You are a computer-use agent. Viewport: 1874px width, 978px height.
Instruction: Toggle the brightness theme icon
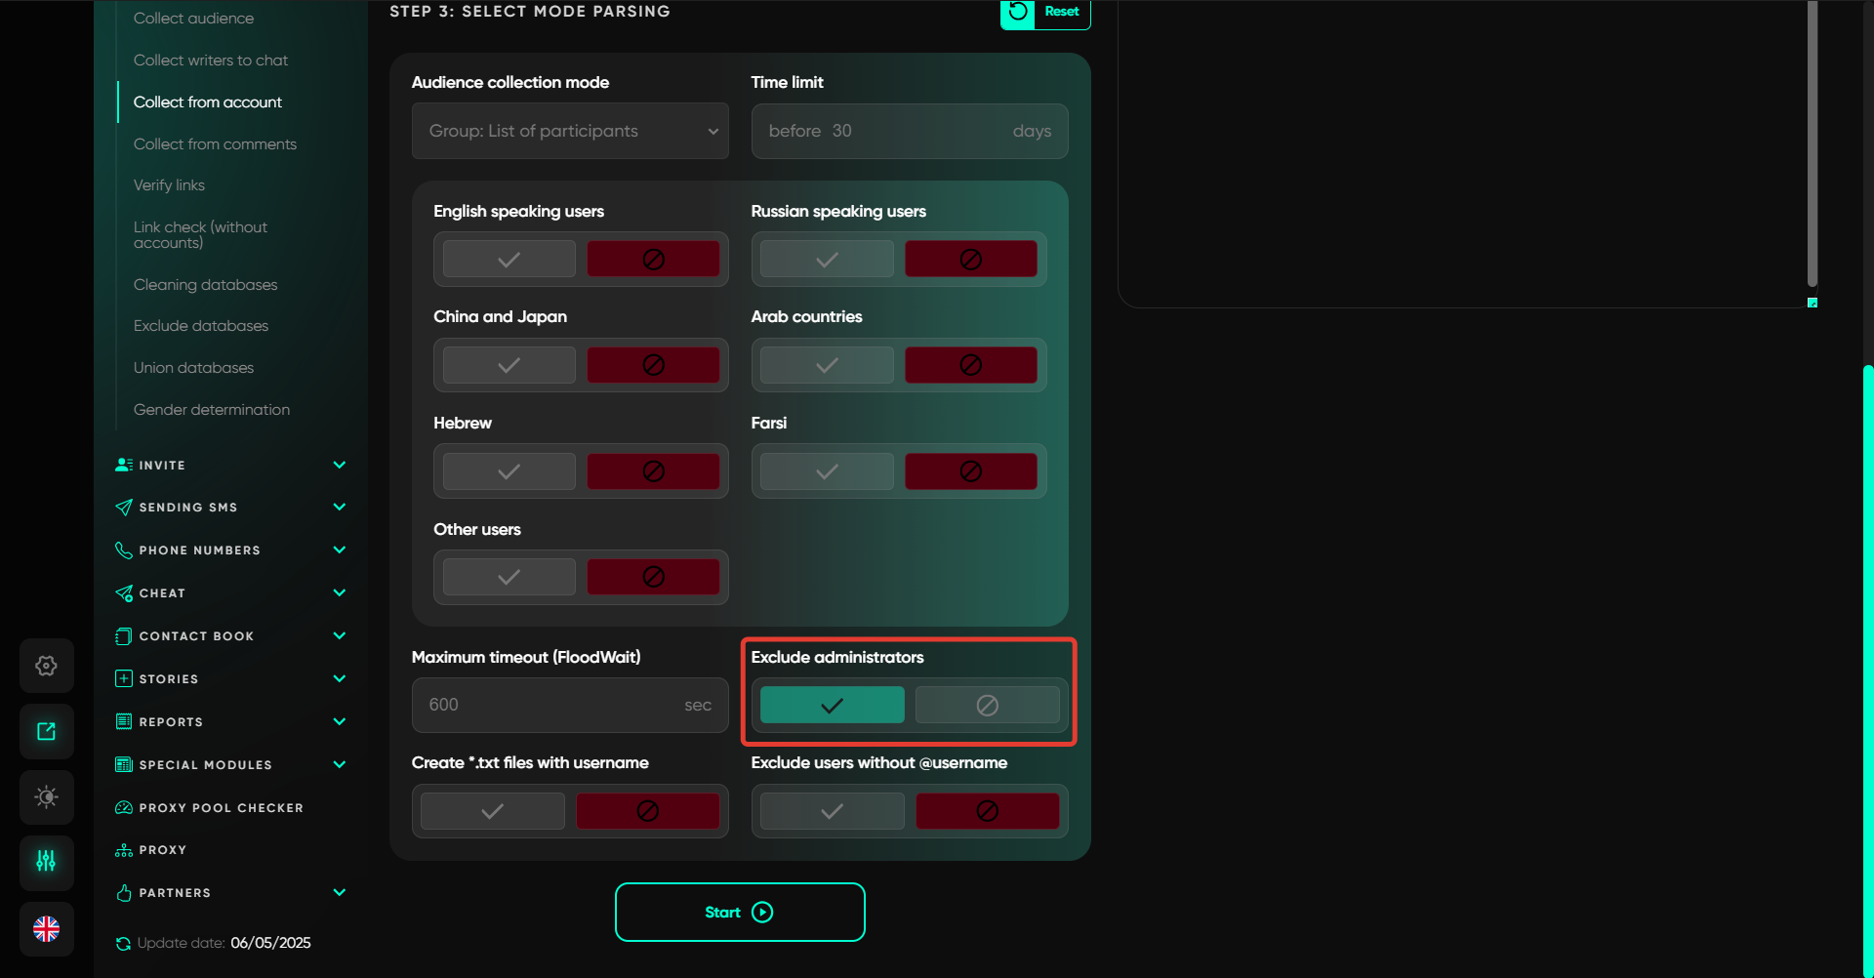coord(46,796)
